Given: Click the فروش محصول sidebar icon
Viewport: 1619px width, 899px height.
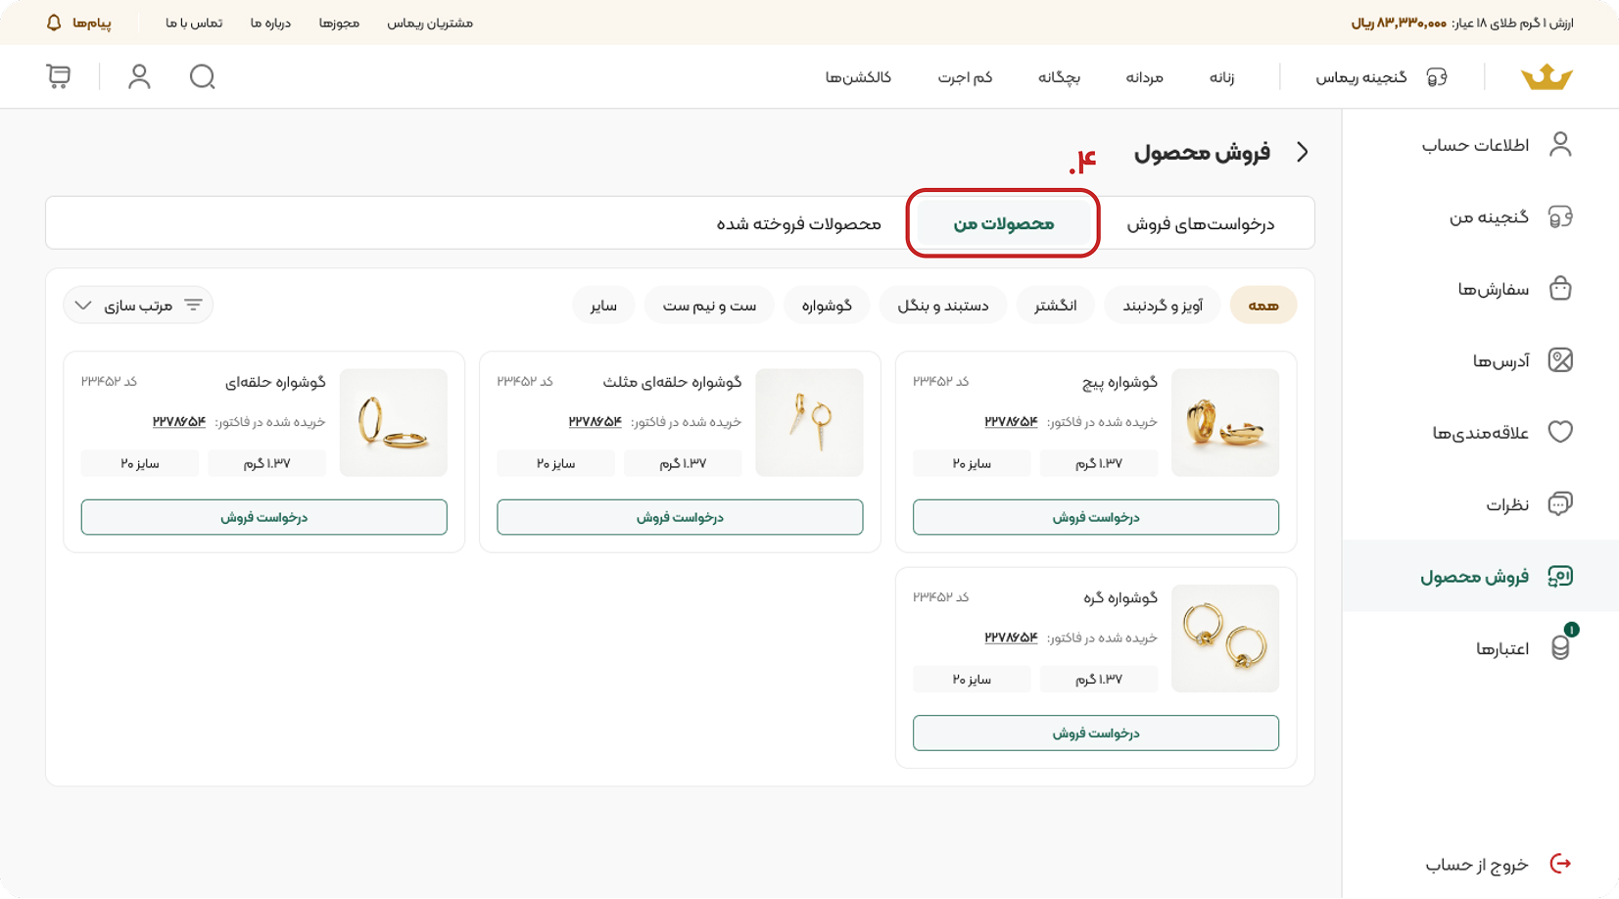Looking at the screenshot, I should tap(1560, 576).
